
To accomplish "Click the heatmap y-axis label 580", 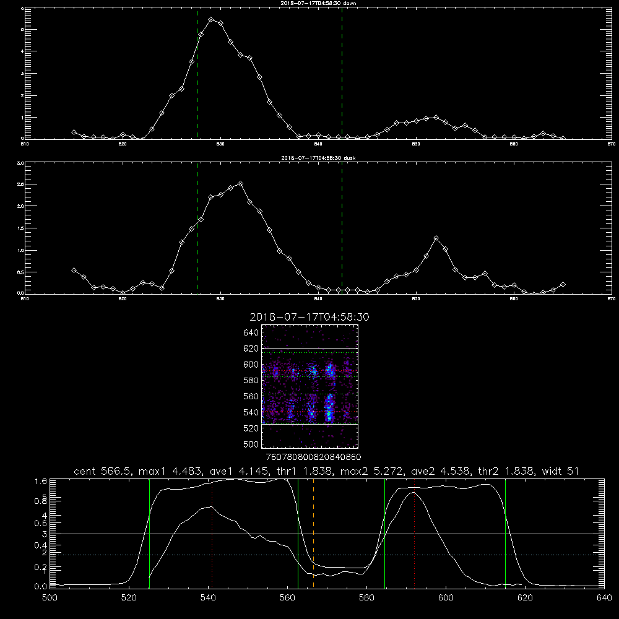I will (x=251, y=381).
